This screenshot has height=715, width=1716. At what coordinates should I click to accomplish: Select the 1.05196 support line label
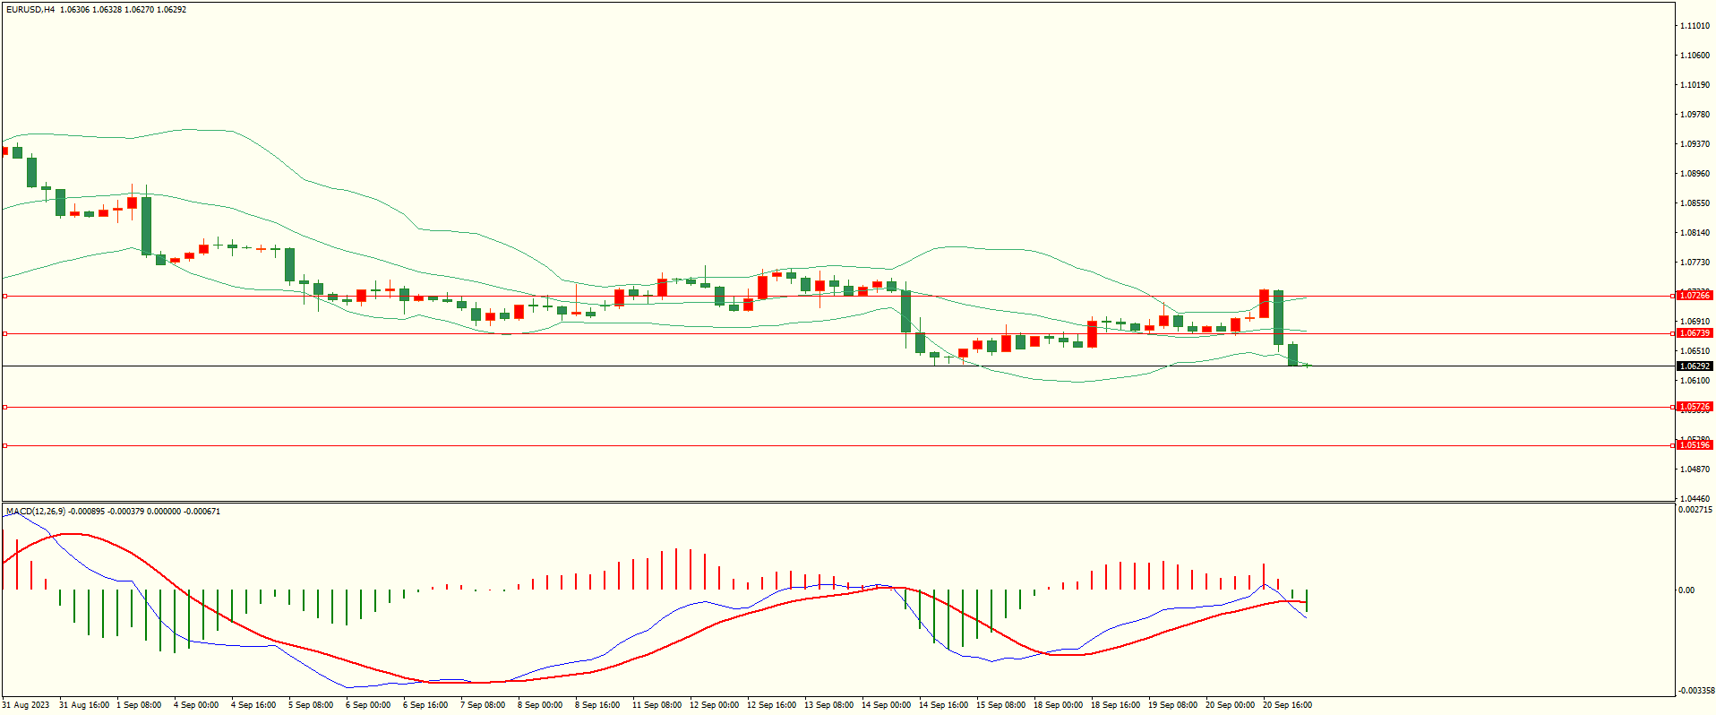click(x=1694, y=445)
